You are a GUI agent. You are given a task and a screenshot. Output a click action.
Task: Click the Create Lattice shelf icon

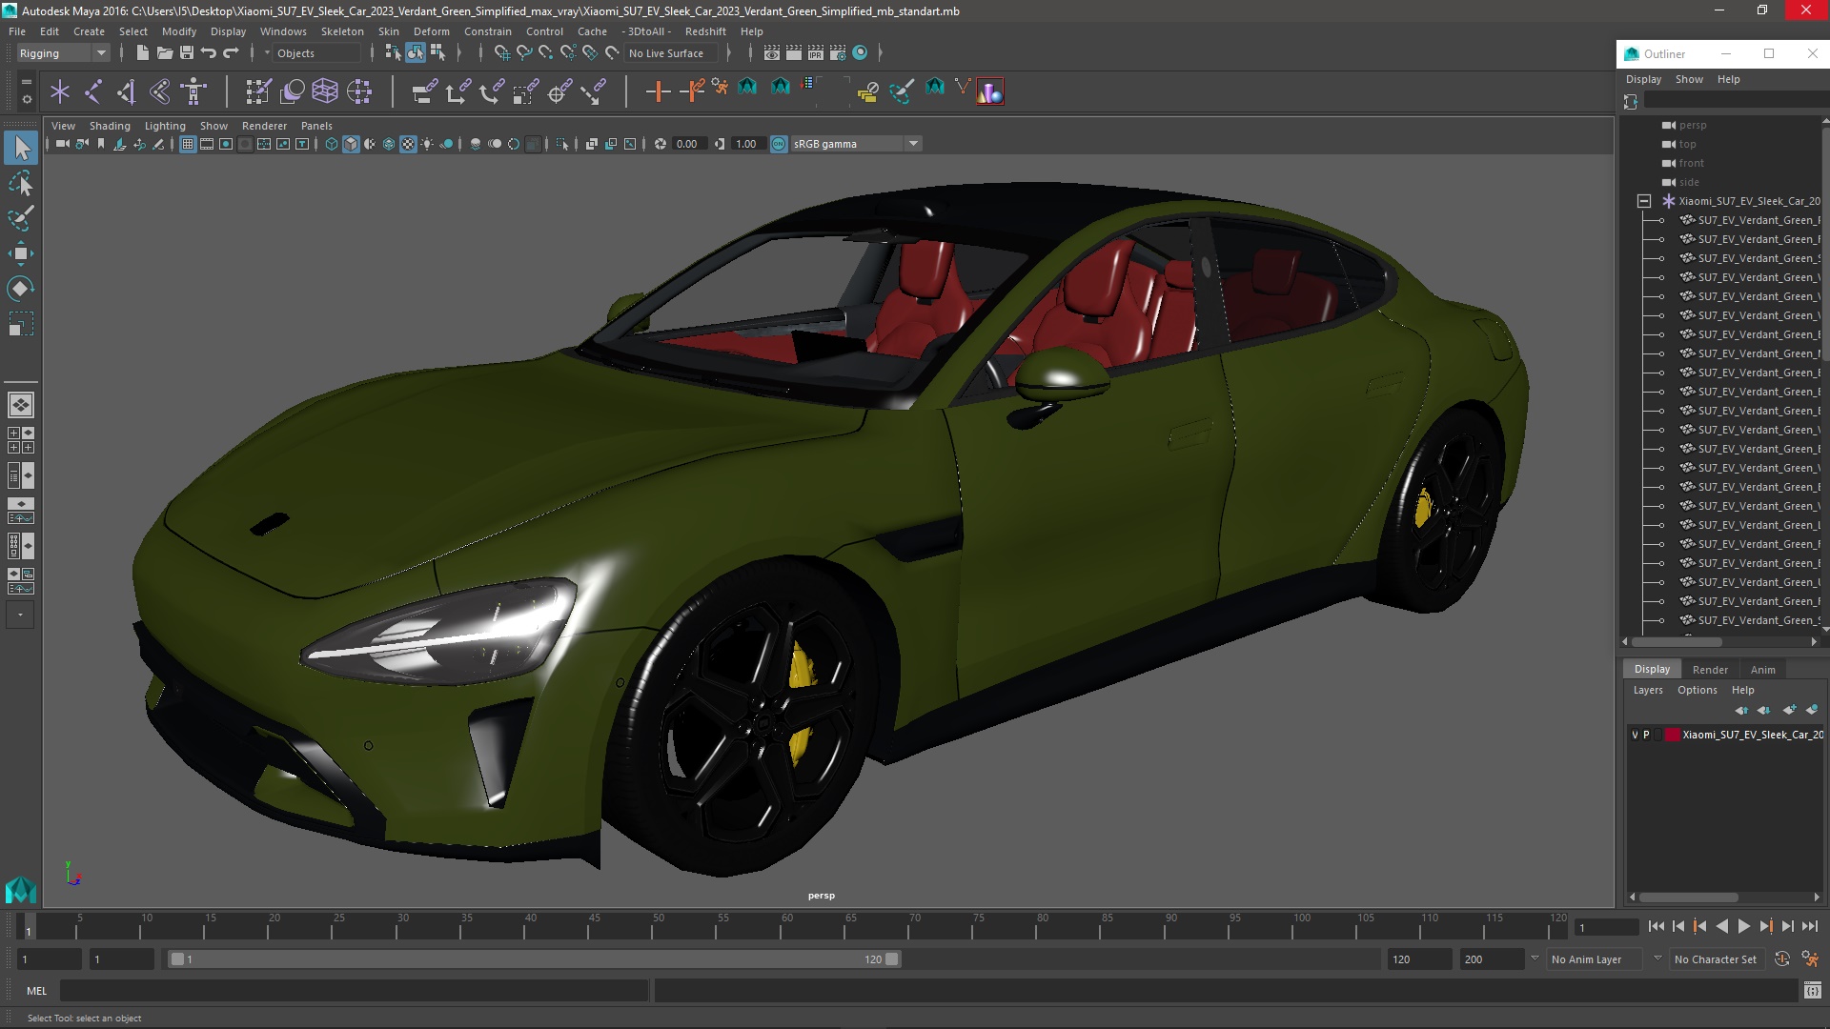tap(325, 91)
